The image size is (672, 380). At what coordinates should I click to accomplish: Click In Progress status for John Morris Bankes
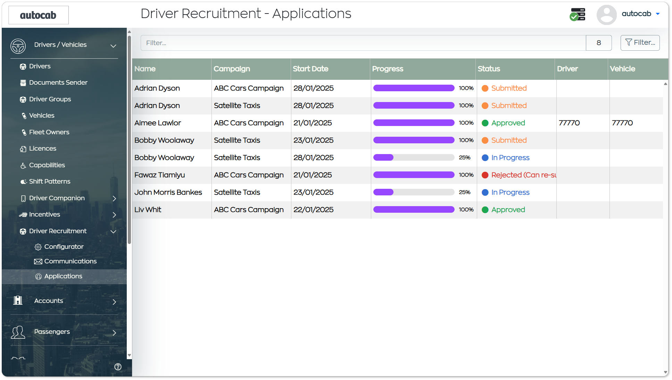[x=506, y=192]
